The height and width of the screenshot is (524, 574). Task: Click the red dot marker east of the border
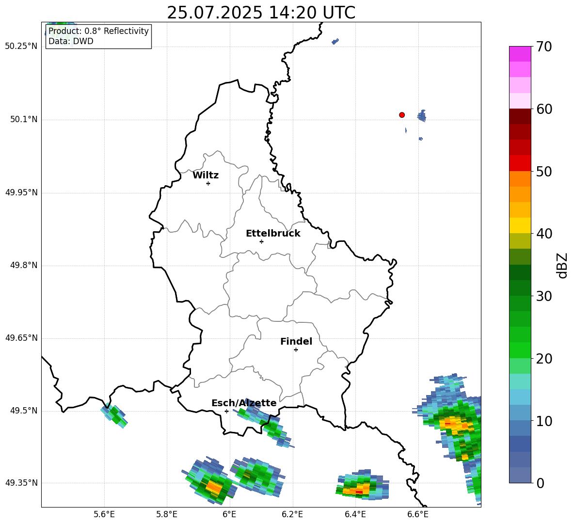402,115
